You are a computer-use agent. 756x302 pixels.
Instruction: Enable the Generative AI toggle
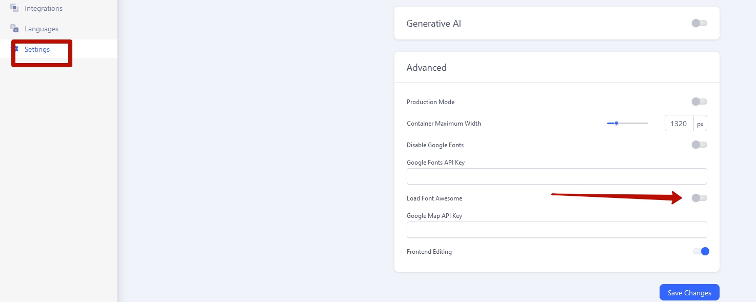click(x=699, y=23)
